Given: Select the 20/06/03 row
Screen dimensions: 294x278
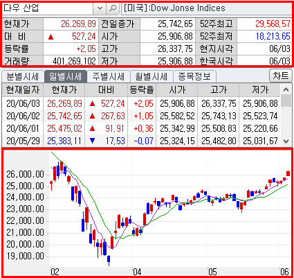Looking at the screenshot, I should (141, 103).
